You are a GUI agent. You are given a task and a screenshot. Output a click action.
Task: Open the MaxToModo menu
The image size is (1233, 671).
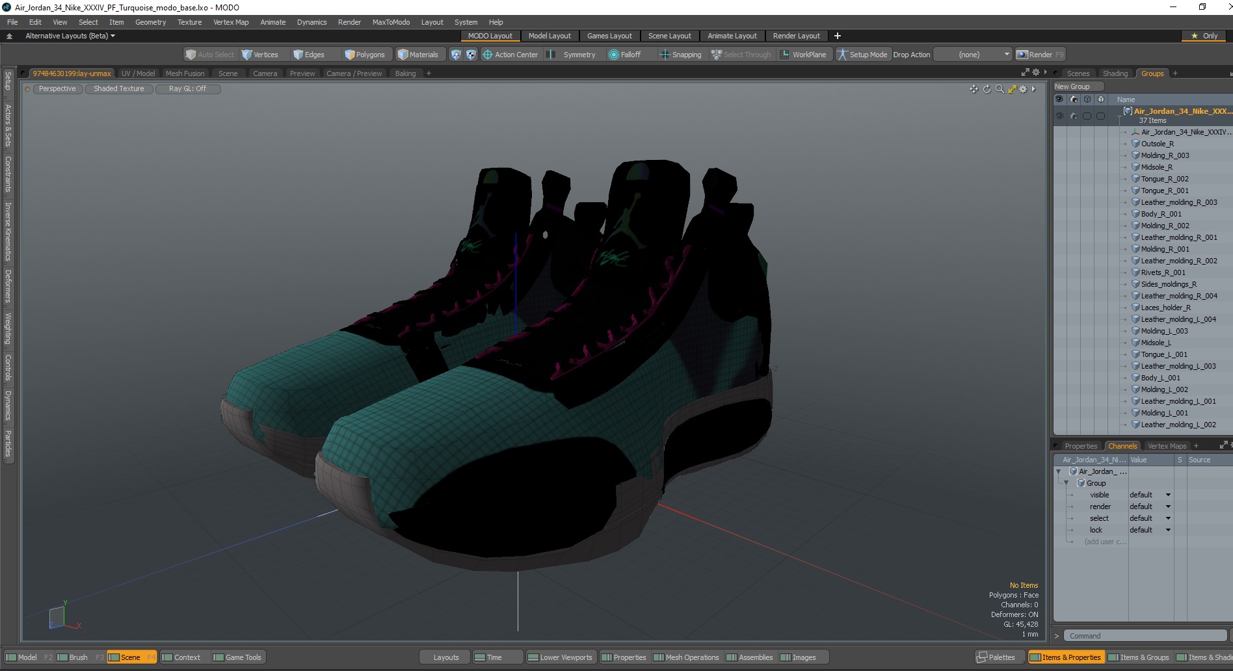point(391,22)
